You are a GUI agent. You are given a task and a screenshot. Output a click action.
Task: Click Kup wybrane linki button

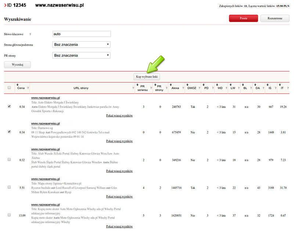(147, 76)
